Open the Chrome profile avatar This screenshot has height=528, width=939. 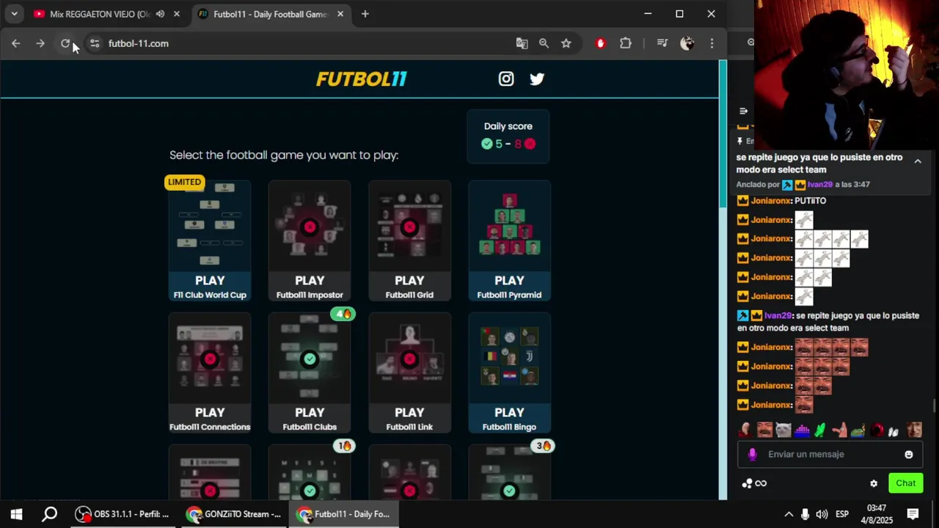click(x=687, y=43)
